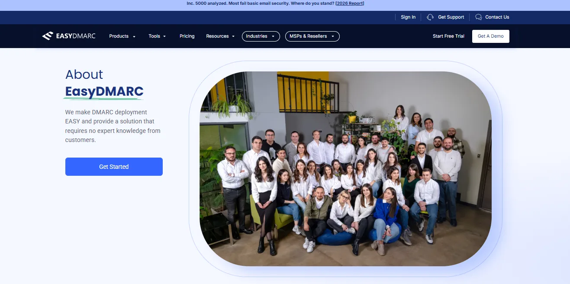Go to the Pricing page
This screenshot has width=570, height=284.
tap(187, 36)
